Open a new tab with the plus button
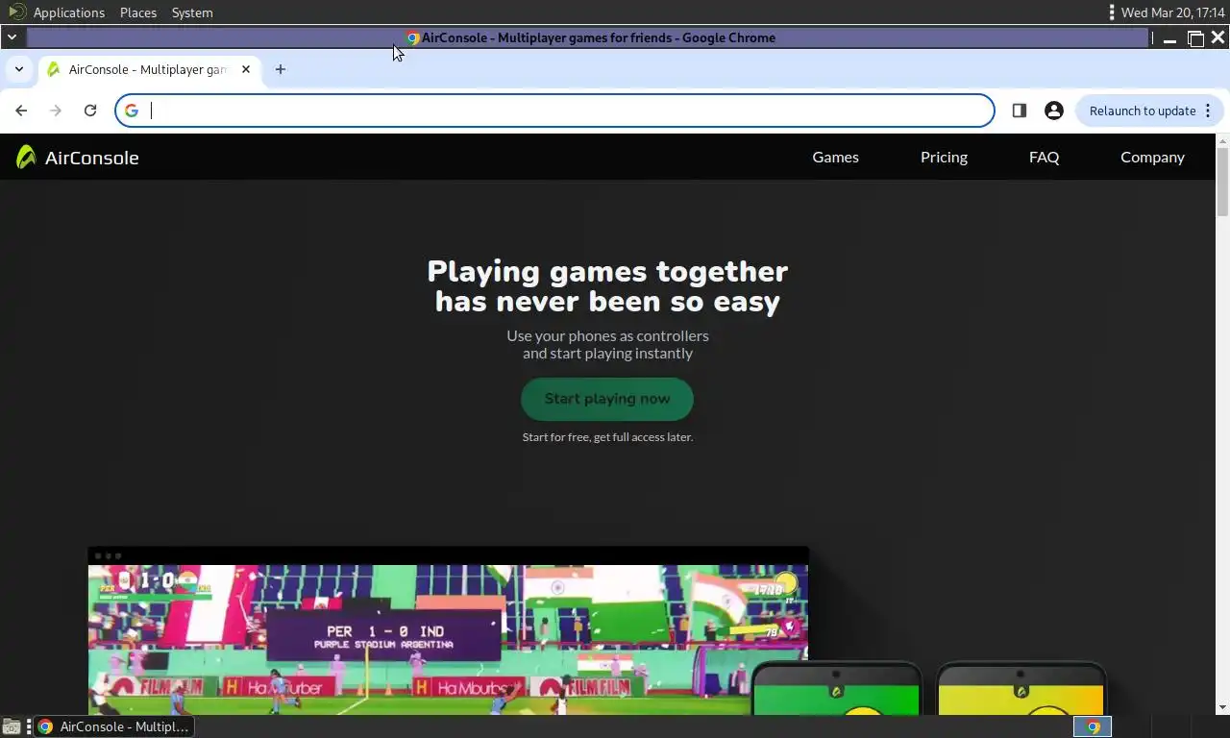Viewport: 1230px width, 738px height. point(281,69)
